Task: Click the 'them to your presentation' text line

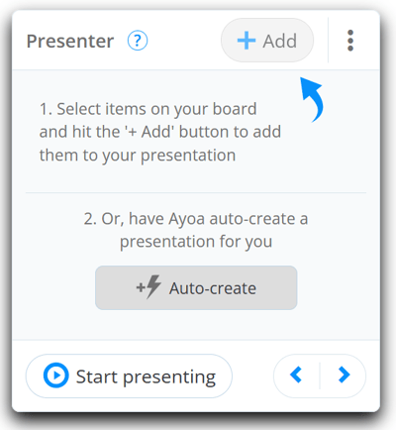Action: [138, 156]
